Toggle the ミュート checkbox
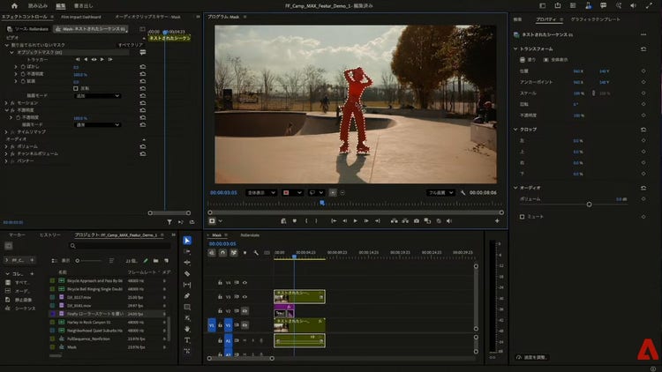Screen dimensions: 662x372 pyautogui.click(x=522, y=216)
